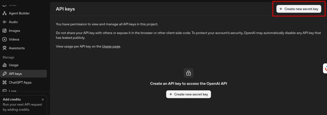Screen dimensions: 327x115
Task: Click the key icon beside API keys
Action: point(4,74)
